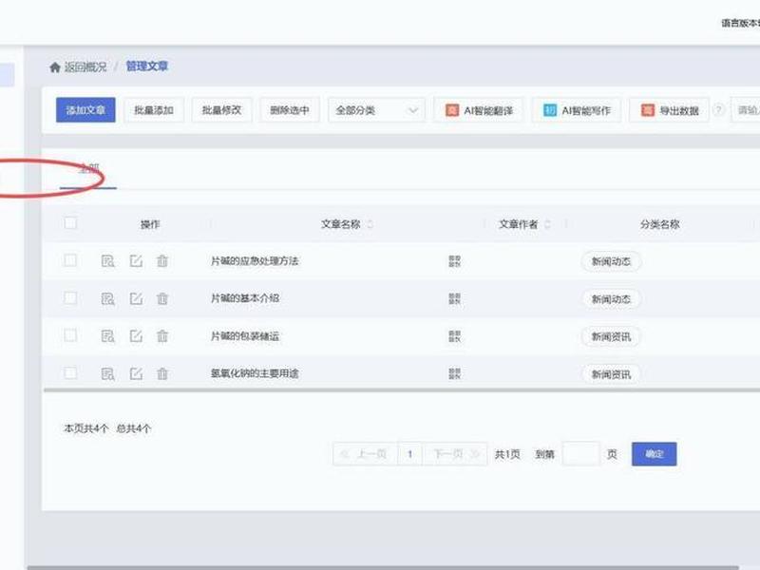Click the 批量修改 button
Screen dimensions: 760x570
[x=221, y=110]
